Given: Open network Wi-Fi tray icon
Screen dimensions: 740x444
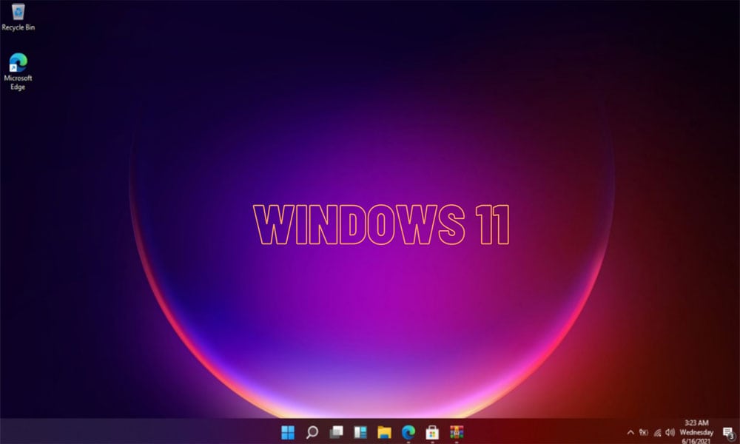Looking at the screenshot, I should 657,432.
